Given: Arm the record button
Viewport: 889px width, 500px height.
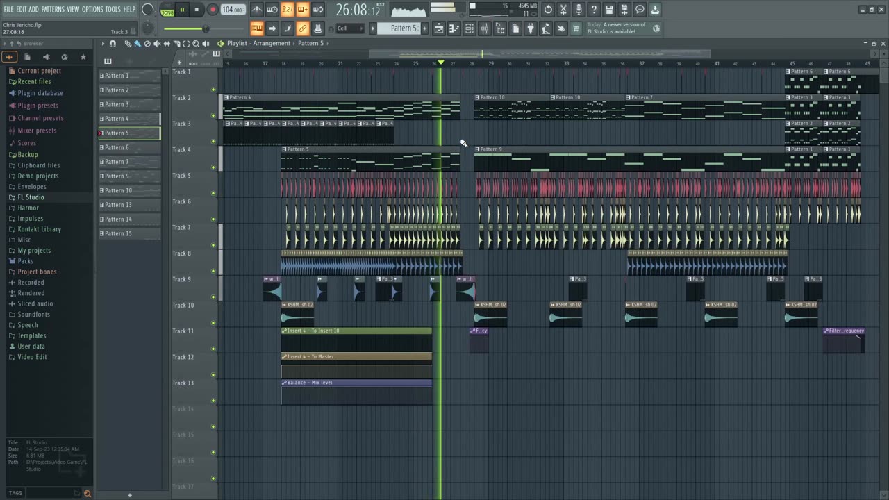Looking at the screenshot, I should (213, 10).
